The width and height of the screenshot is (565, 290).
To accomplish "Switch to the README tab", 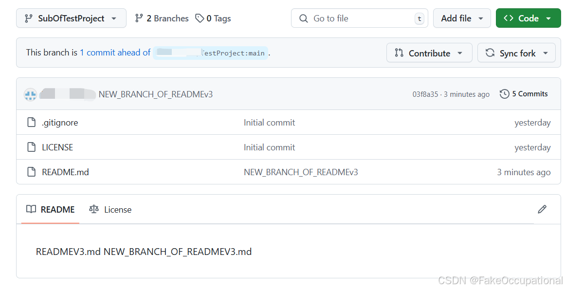I will [x=51, y=209].
